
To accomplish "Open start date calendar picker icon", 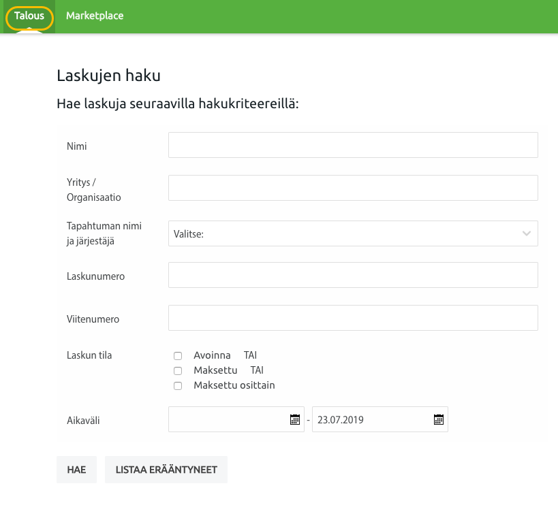I will pos(295,420).
